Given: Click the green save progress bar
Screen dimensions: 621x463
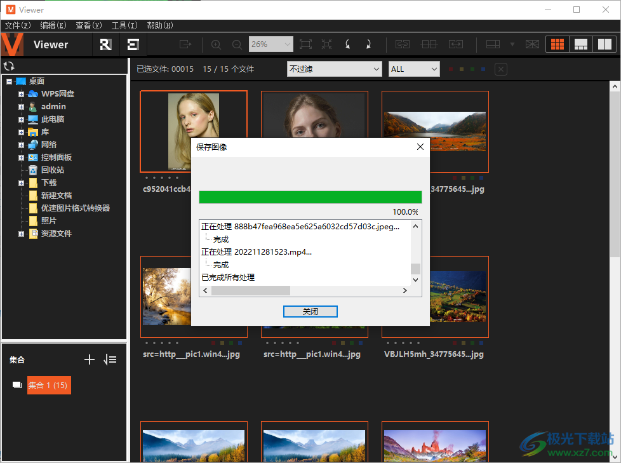Looking at the screenshot, I should pyautogui.click(x=310, y=198).
